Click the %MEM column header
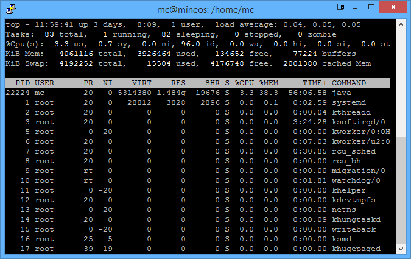 269,83
